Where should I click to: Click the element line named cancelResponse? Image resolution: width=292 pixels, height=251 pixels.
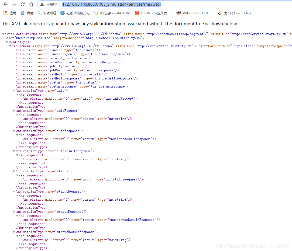coord(73,54)
